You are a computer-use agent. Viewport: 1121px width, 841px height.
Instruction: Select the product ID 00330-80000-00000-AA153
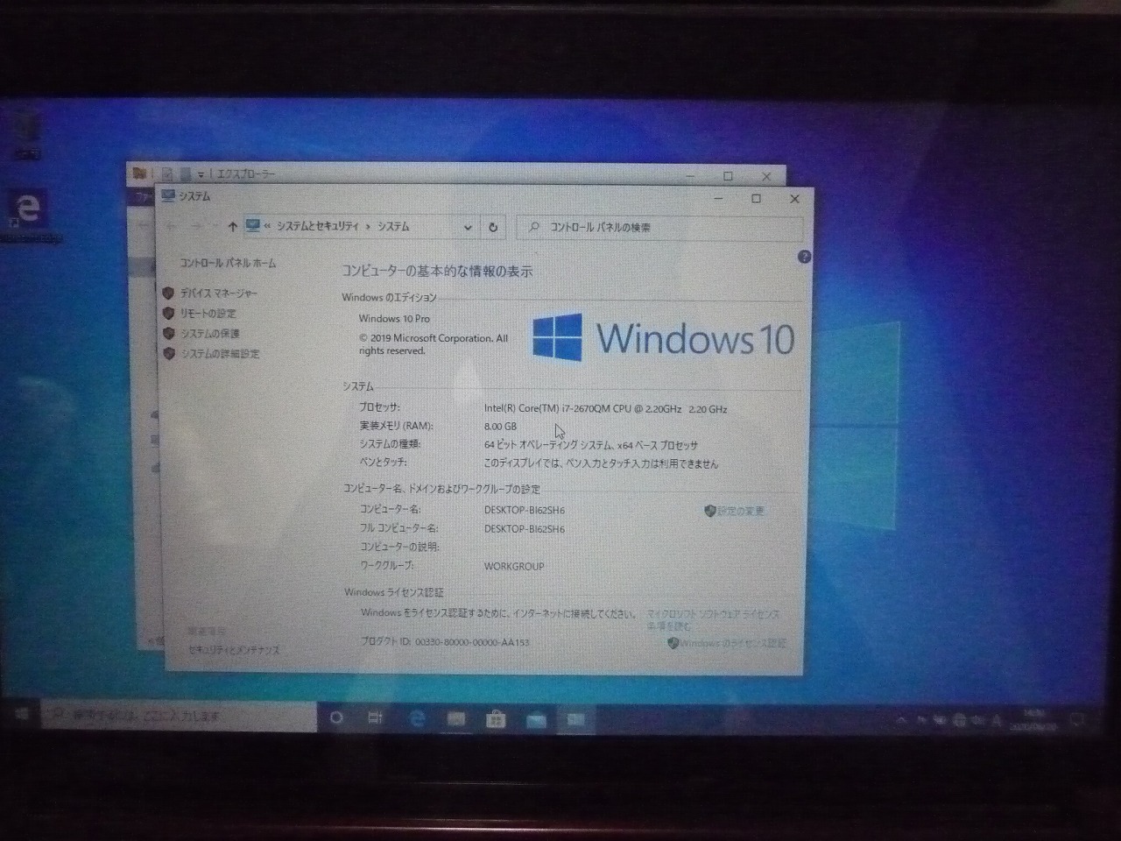tap(471, 642)
